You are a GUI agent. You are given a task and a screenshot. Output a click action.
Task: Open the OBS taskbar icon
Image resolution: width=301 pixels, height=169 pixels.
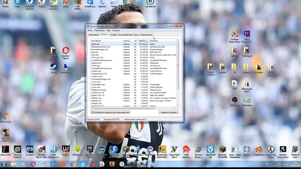point(132,164)
